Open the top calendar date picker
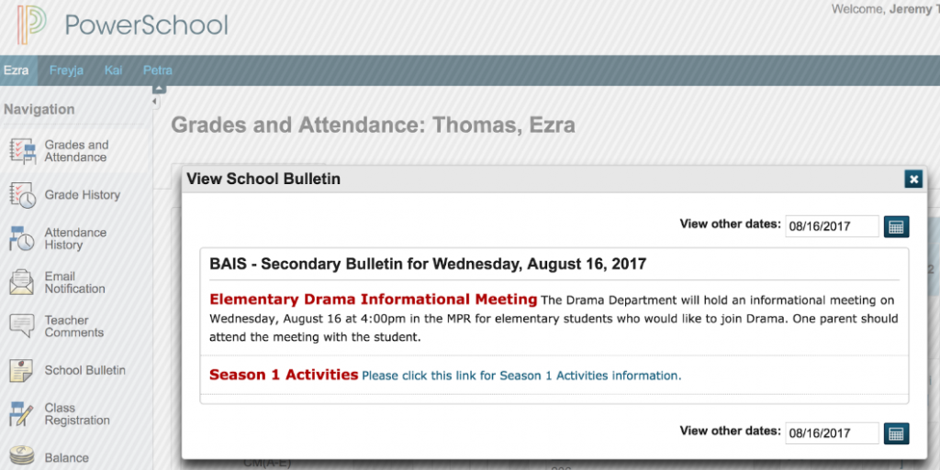940x470 pixels. point(896,225)
